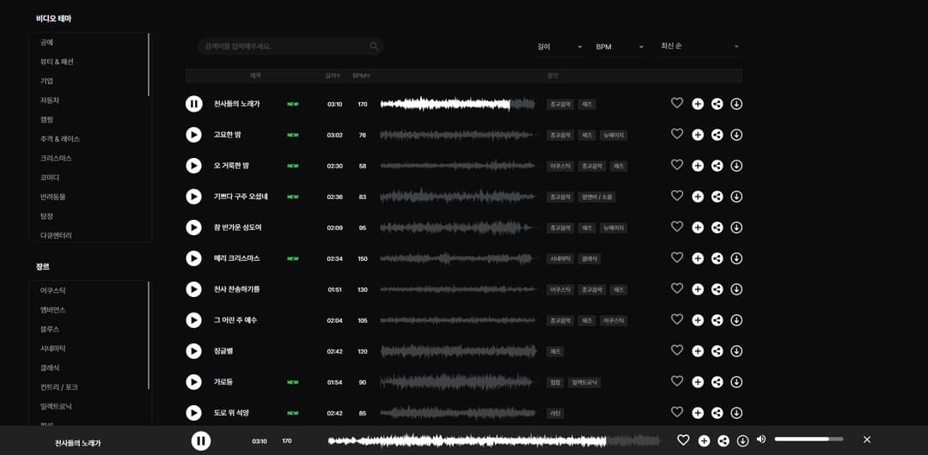
Task: Click the search magnifier icon
Action: click(374, 46)
